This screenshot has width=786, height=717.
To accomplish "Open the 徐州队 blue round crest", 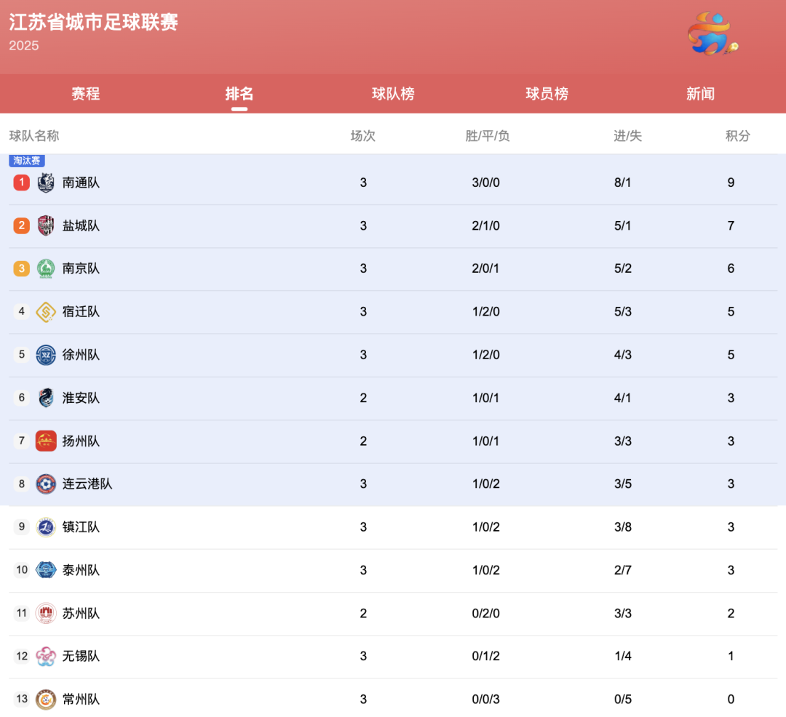I will [46, 355].
